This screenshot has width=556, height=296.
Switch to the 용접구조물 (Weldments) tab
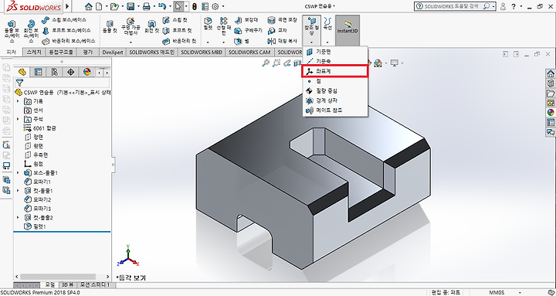pyautogui.click(x=61, y=53)
